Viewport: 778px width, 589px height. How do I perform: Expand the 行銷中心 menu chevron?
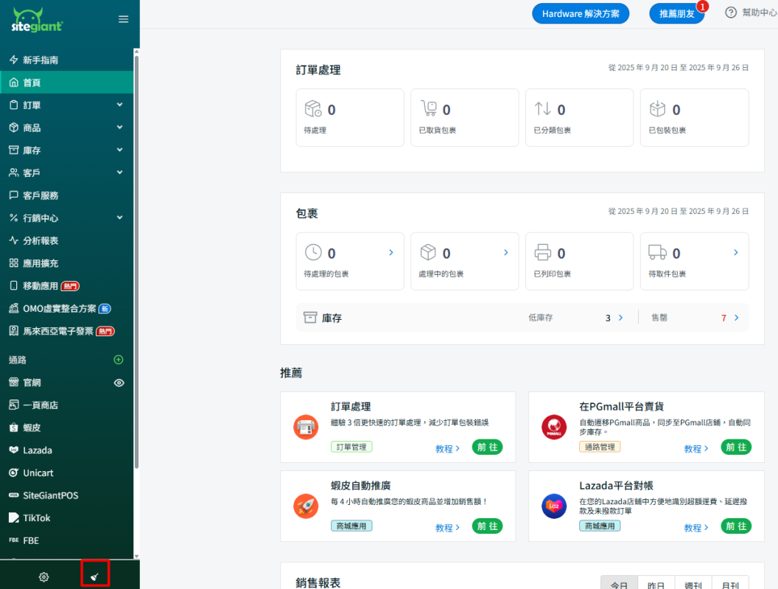119,218
